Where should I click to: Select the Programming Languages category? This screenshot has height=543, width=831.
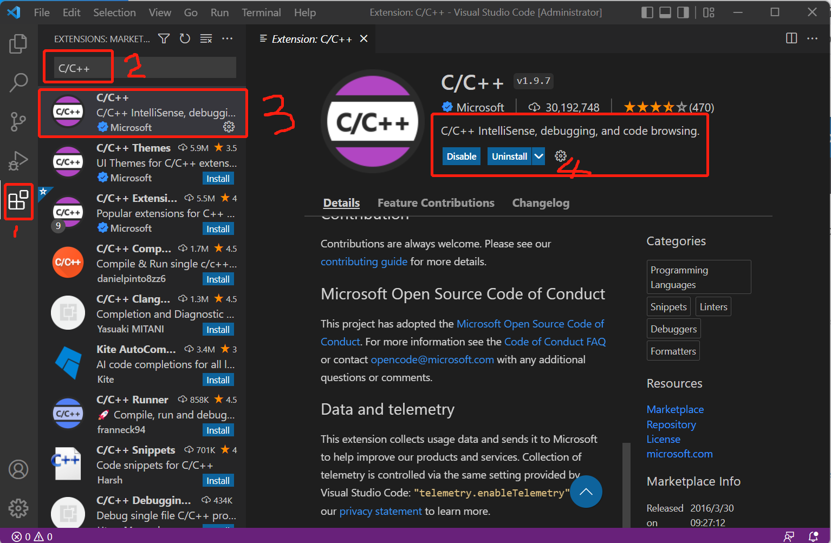pyautogui.click(x=699, y=277)
